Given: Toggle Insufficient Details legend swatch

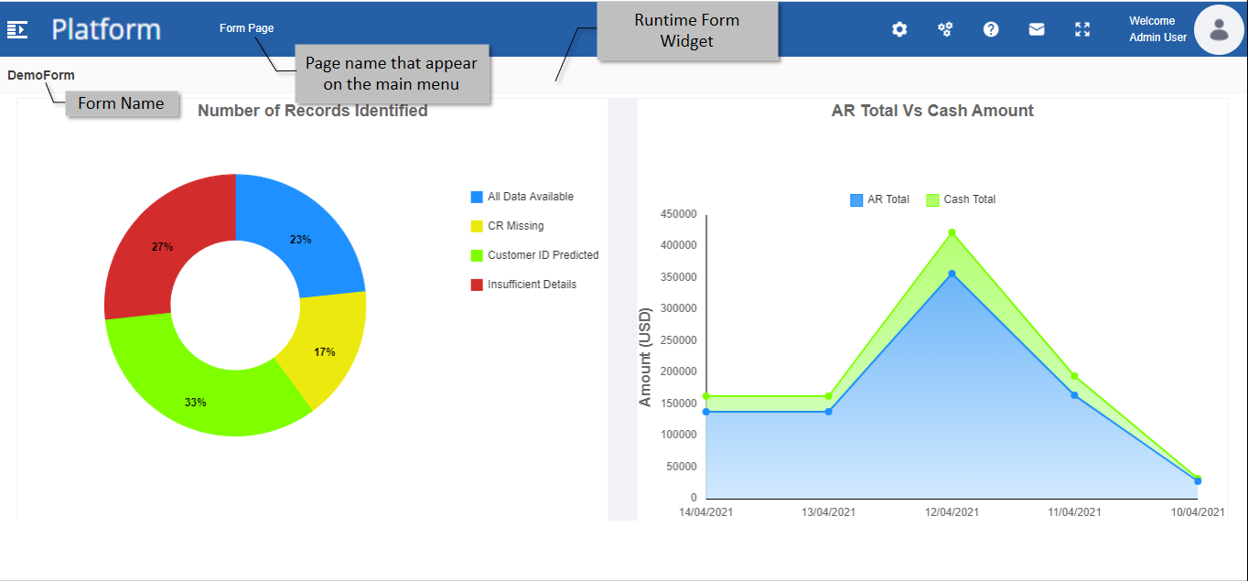Looking at the screenshot, I should [x=477, y=285].
